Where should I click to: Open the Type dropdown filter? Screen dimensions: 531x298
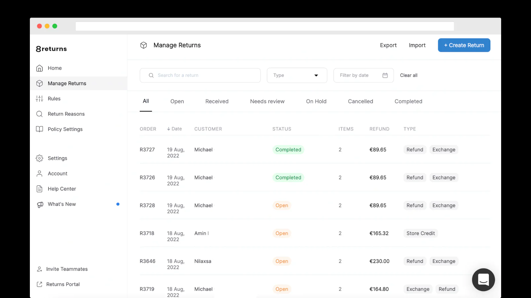point(297,75)
